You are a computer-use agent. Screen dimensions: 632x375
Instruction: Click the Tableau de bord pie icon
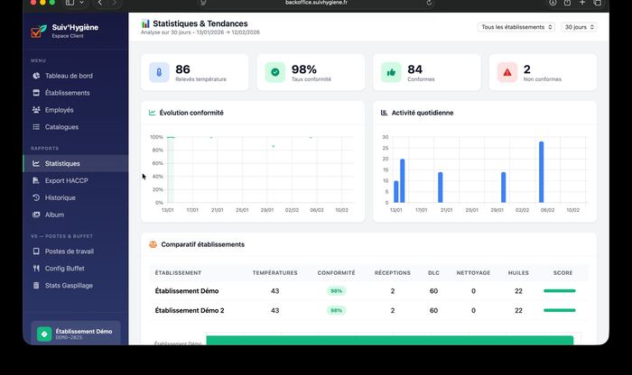[36, 76]
